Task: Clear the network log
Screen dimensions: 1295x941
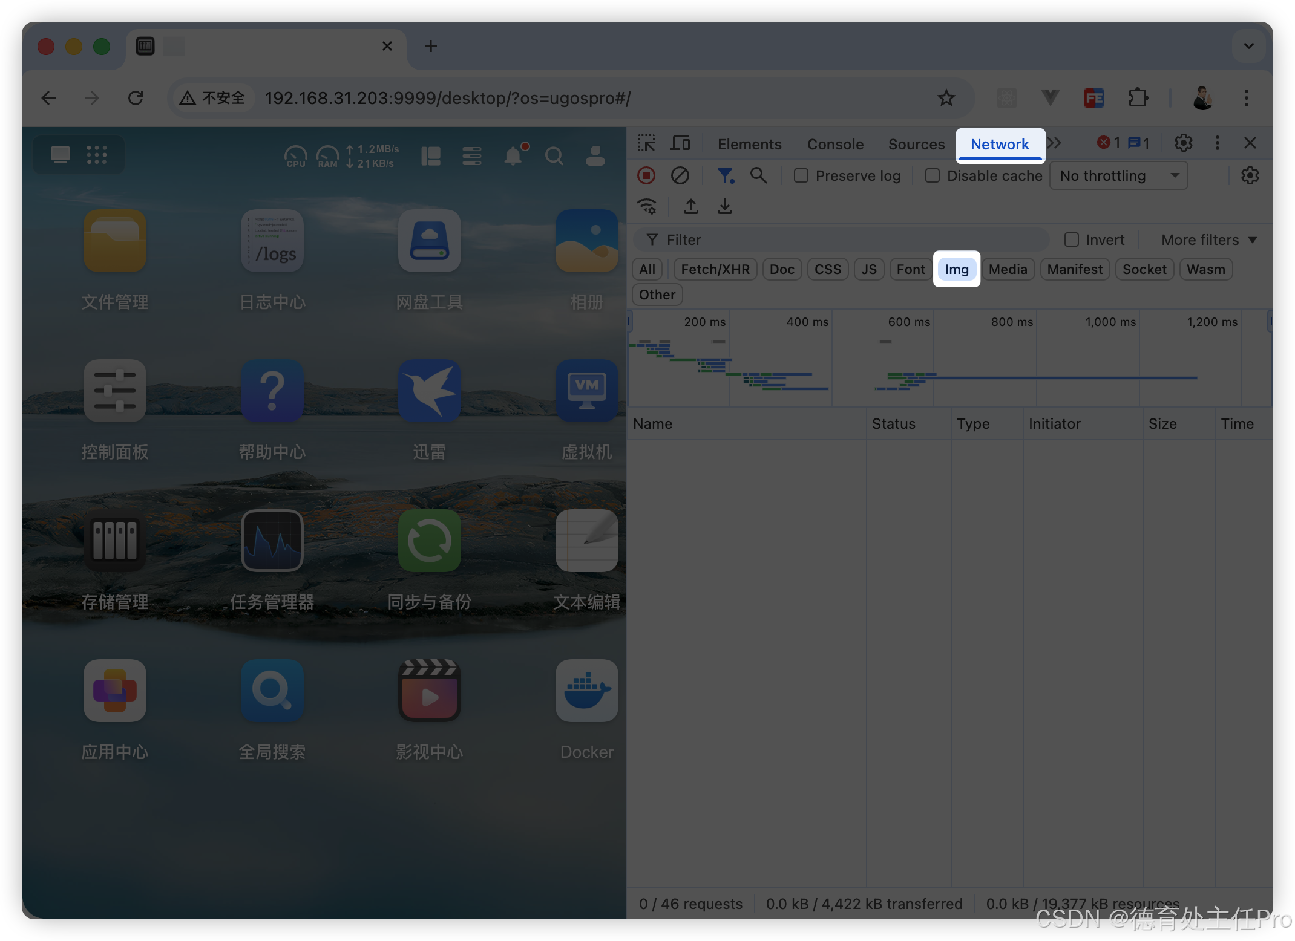Action: 680,175
